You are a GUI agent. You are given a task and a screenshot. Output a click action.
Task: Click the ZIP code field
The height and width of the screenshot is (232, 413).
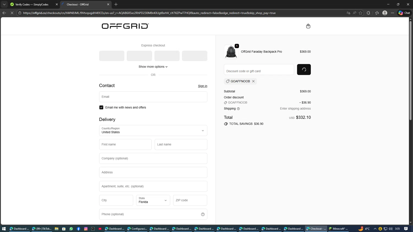[x=190, y=200]
